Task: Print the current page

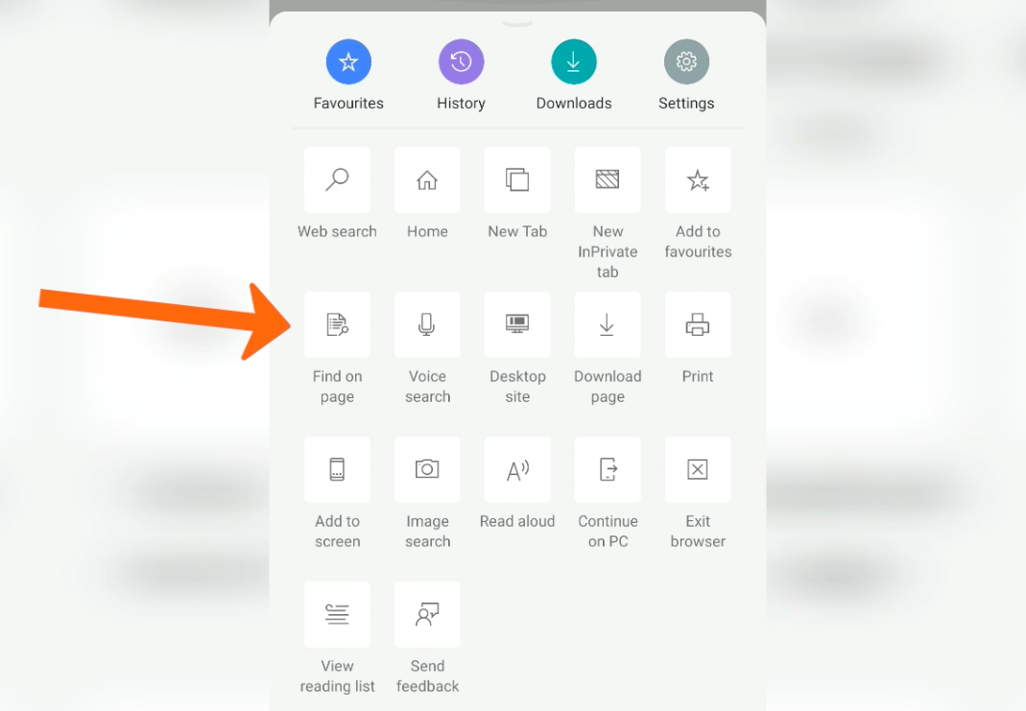Action: 698,325
